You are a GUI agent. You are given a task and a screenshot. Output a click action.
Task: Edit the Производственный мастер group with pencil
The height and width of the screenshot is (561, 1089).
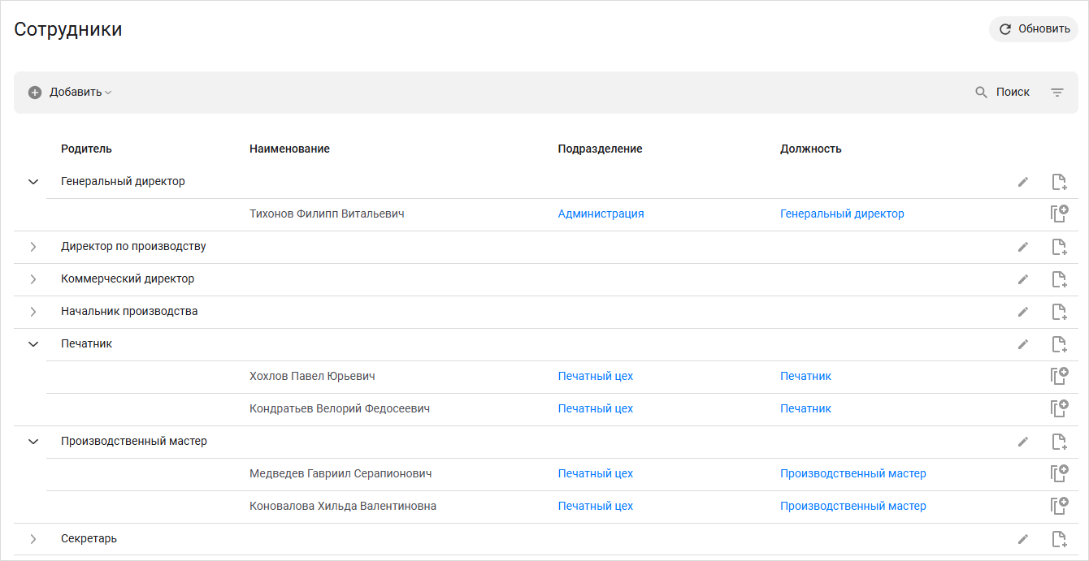(1022, 442)
